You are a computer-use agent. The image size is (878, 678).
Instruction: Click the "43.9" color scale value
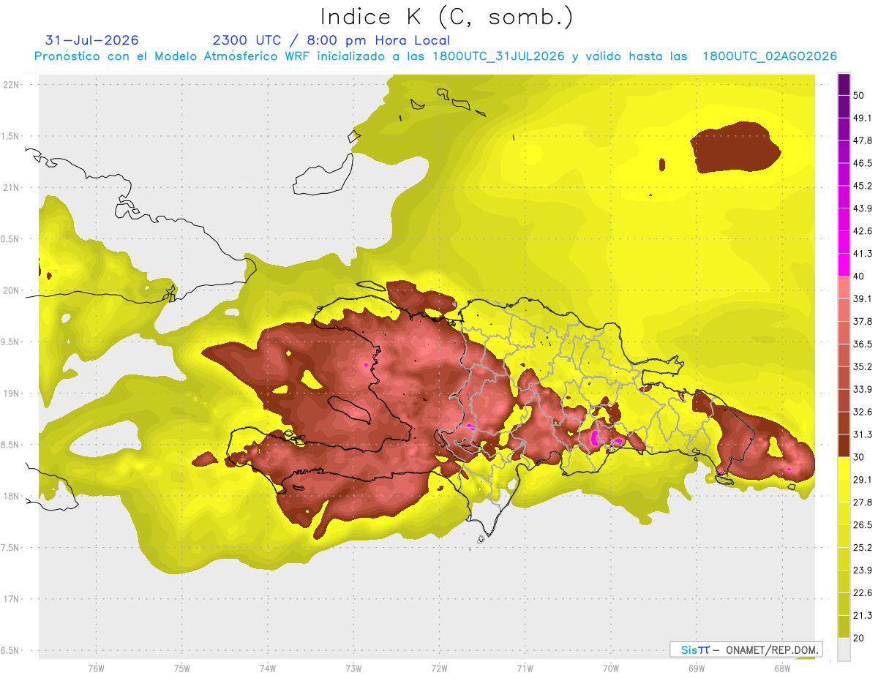[863, 208]
